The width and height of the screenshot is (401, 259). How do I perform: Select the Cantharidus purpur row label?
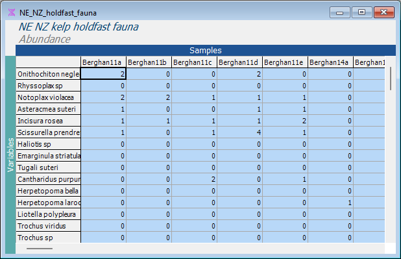click(48, 179)
